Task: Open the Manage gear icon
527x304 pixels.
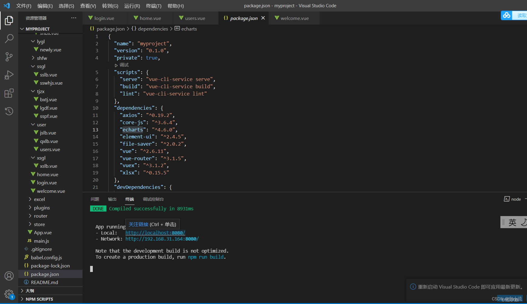Action: tap(9, 294)
